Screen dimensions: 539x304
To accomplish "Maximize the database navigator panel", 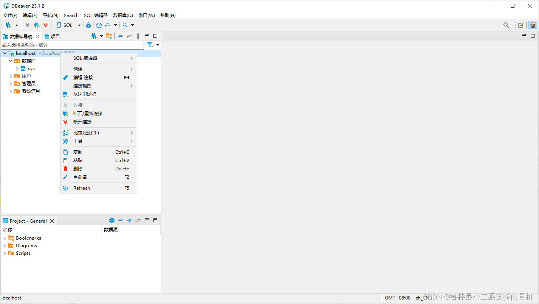I will coord(155,36).
